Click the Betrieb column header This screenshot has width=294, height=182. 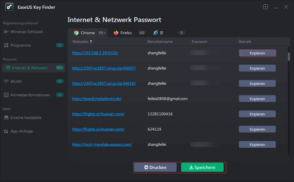tap(245, 41)
